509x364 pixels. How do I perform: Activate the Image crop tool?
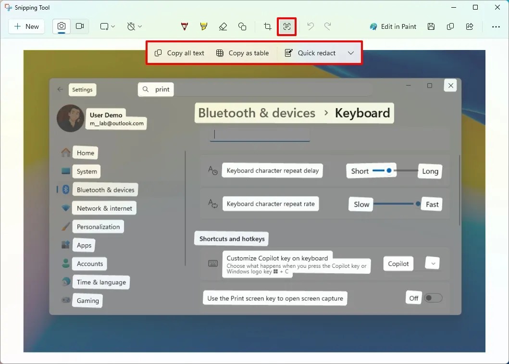click(268, 26)
